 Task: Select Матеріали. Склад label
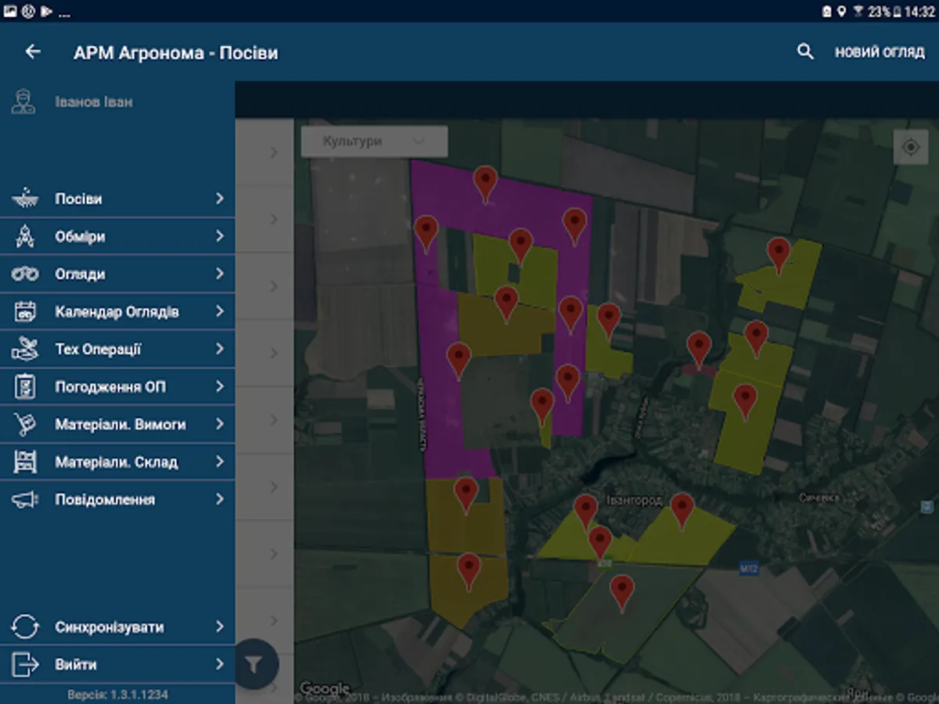coord(117,462)
